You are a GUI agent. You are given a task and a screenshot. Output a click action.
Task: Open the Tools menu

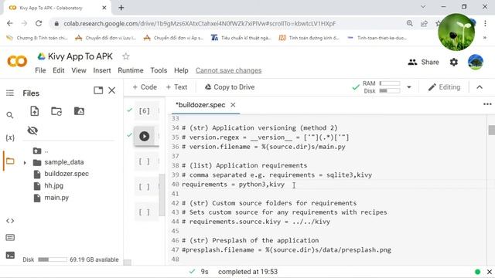pyautogui.click(x=159, y=70)
